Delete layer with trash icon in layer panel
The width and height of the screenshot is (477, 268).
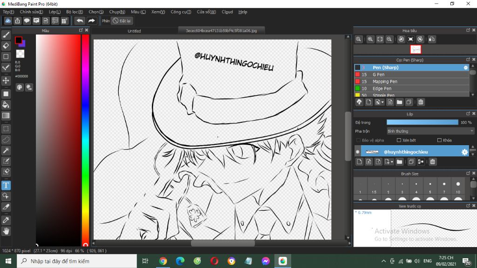click(433, 161)
